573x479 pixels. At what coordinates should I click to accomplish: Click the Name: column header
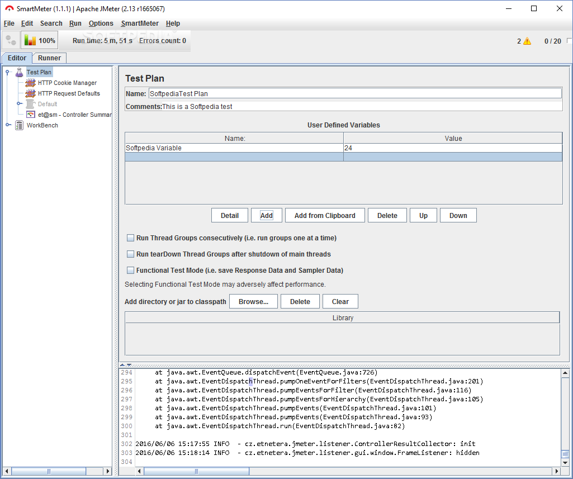click(234, 138)
